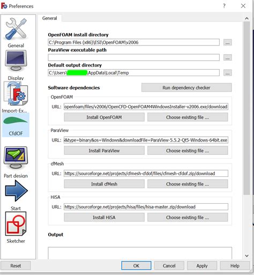Click the empty ParaView executable path field
This screenshot has width=254, height=275.
pos(133,57)
